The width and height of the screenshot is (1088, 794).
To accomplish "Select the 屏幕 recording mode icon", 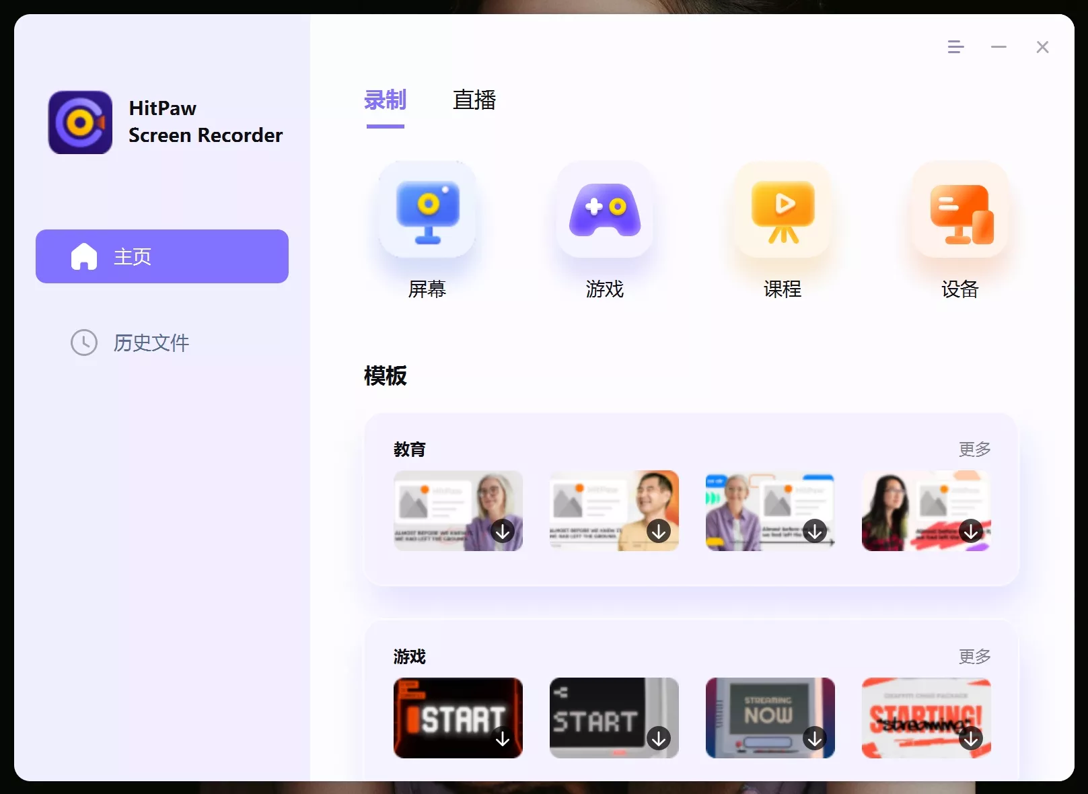I will click(427, 210).
